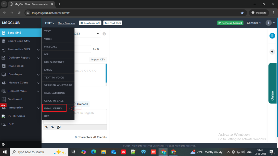
Task: Choose VERIFIED WHATSAPP menu entry
Action: (58, 85)
